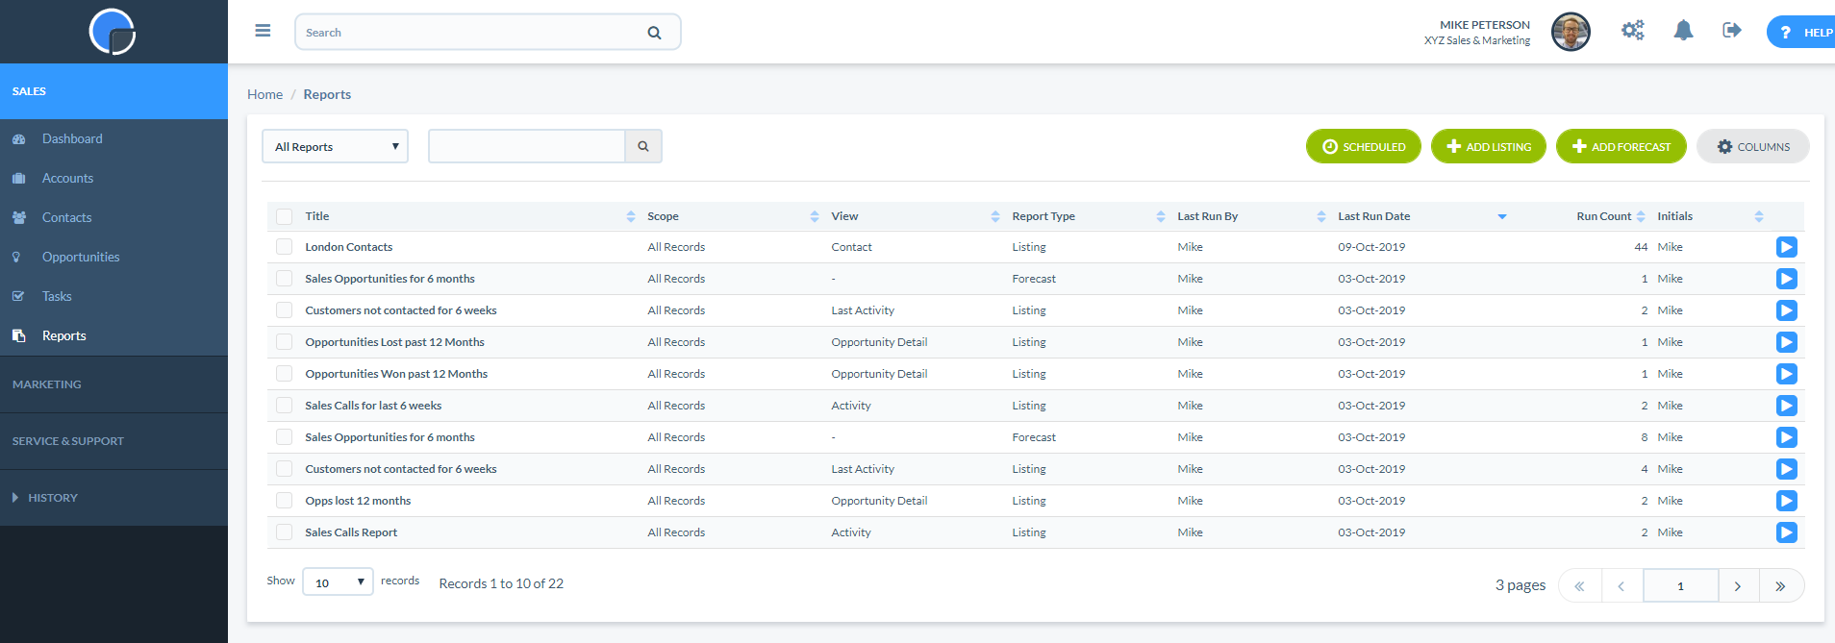Sort by Scope column
Image resolution: width=1835 pixels, height=643 pixels.
pos(815,216)
